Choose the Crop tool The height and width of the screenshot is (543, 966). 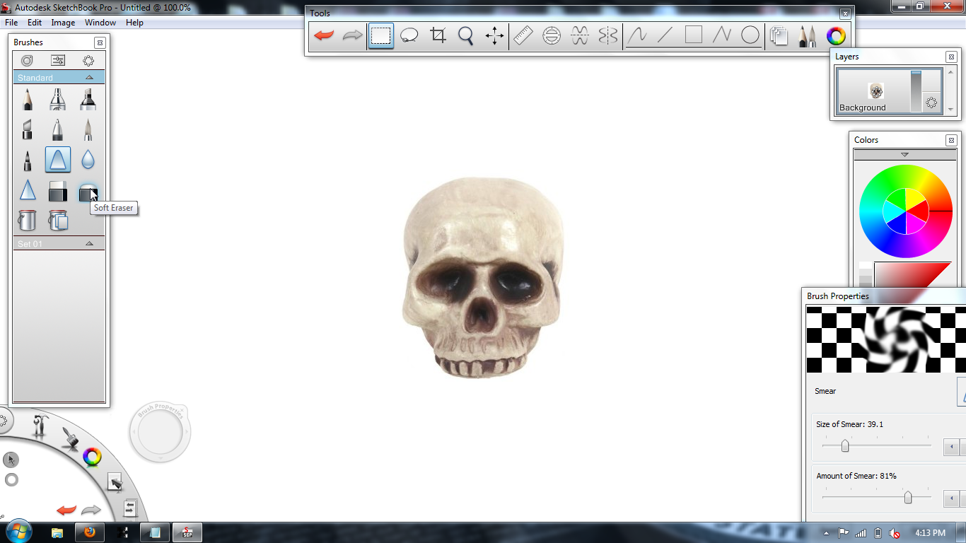438,35
